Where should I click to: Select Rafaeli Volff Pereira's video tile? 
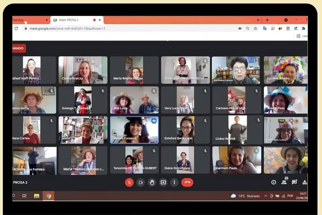(34, 70)
